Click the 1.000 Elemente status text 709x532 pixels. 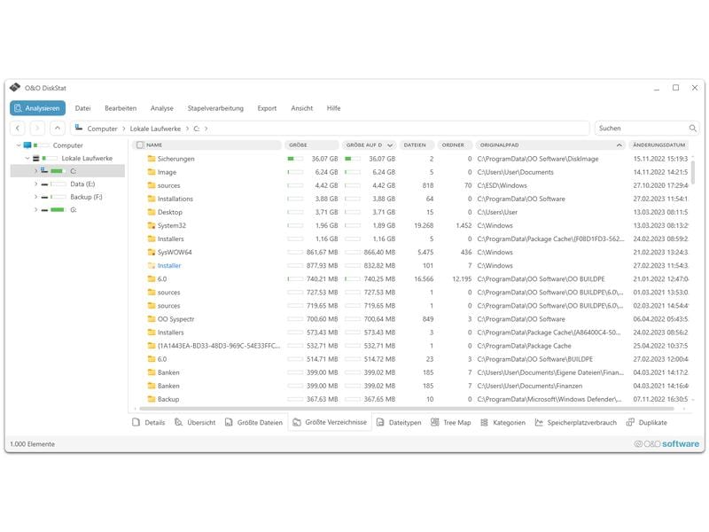pyautogui.click(x=32, y=444)
